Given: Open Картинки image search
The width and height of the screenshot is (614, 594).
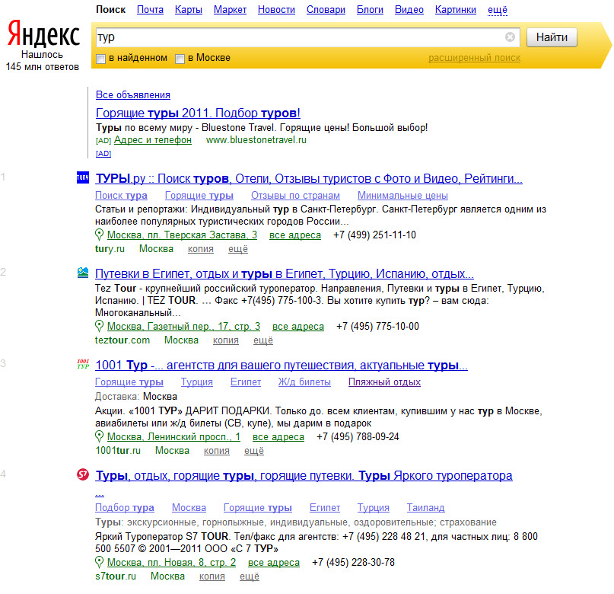Looking at the screenshot, I should (456, 10).
